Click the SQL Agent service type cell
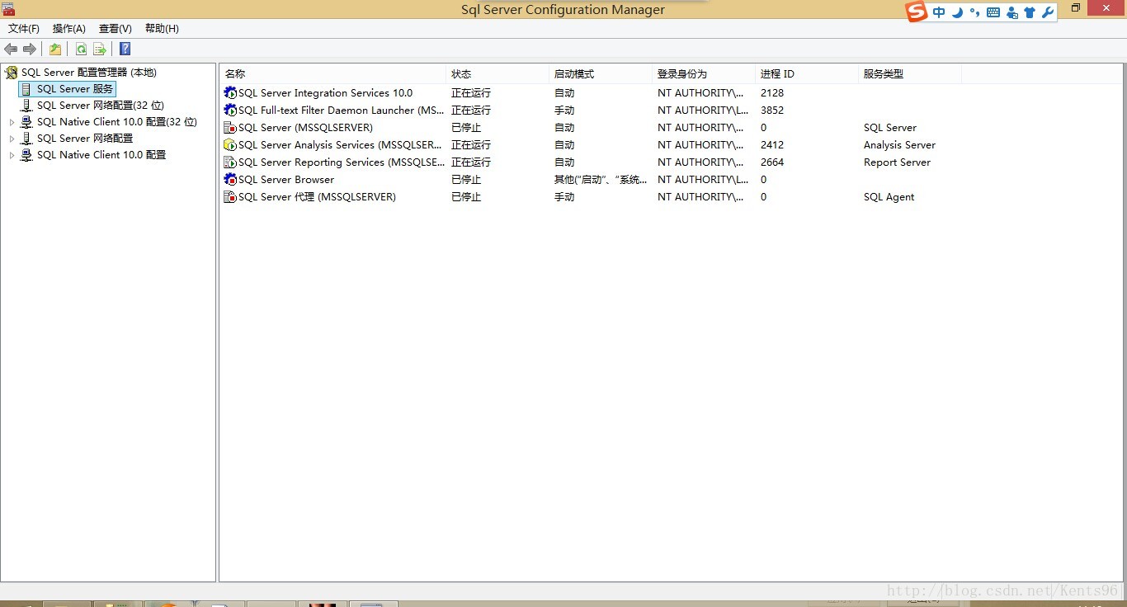The width and height of the screenshot is (1127, 607). coord(889,197)
